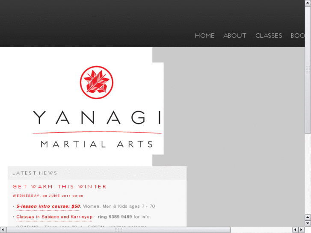Click the horizontal scrollbar right arrow
The width and height of the screenshot is (311, 233).
pyautogui.click(x=301, y=230)
